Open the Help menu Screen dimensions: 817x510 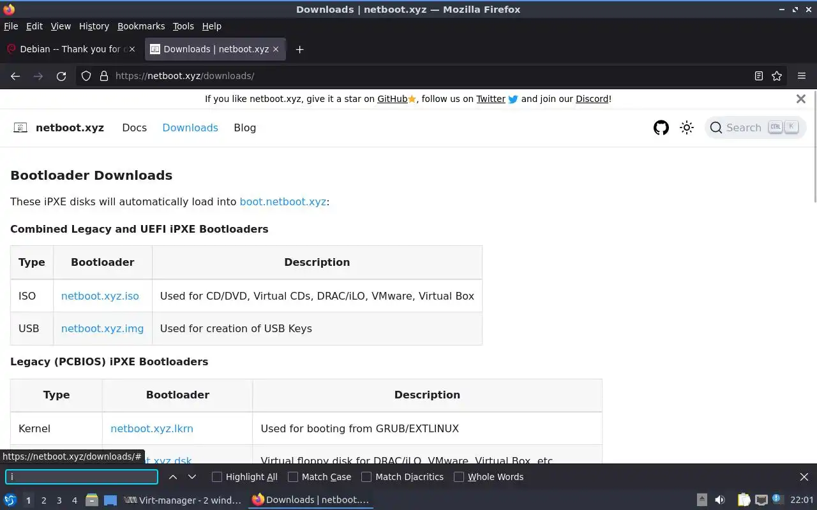coord(212,26)
